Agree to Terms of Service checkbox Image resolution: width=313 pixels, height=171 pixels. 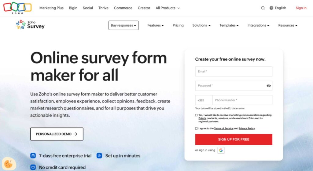coord(196,128)
